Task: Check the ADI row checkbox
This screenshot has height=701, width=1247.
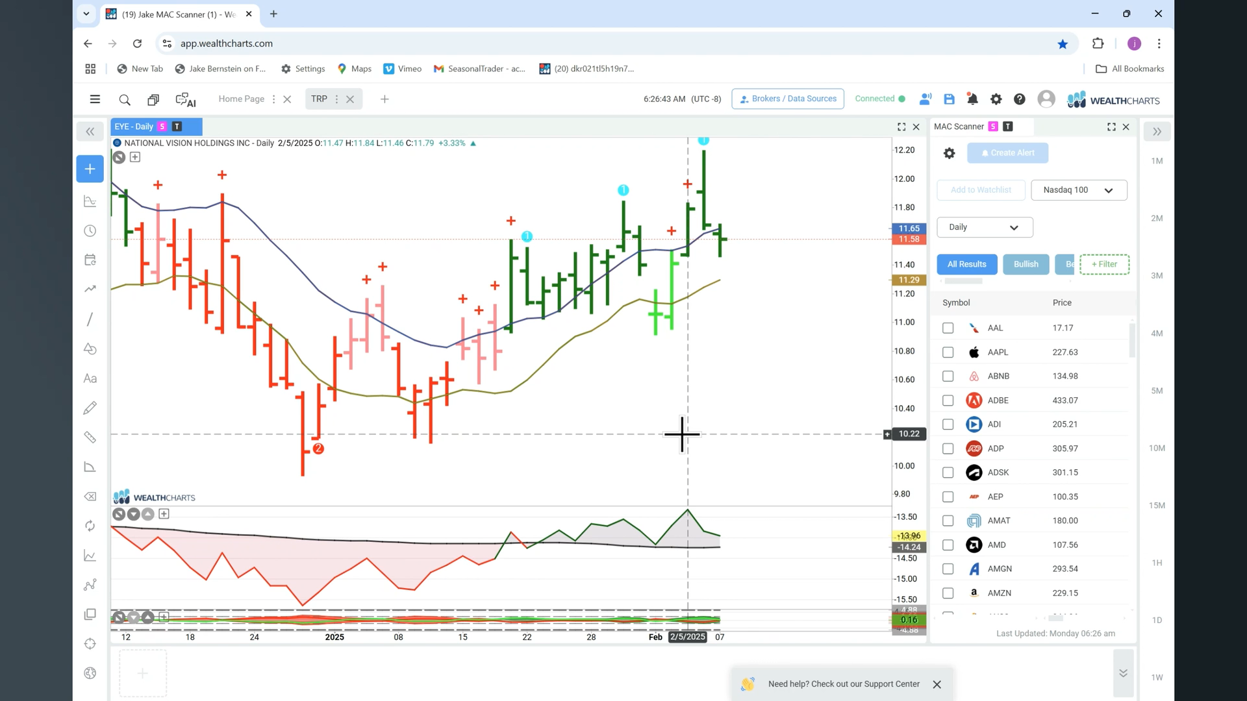Action: [948, 424]
